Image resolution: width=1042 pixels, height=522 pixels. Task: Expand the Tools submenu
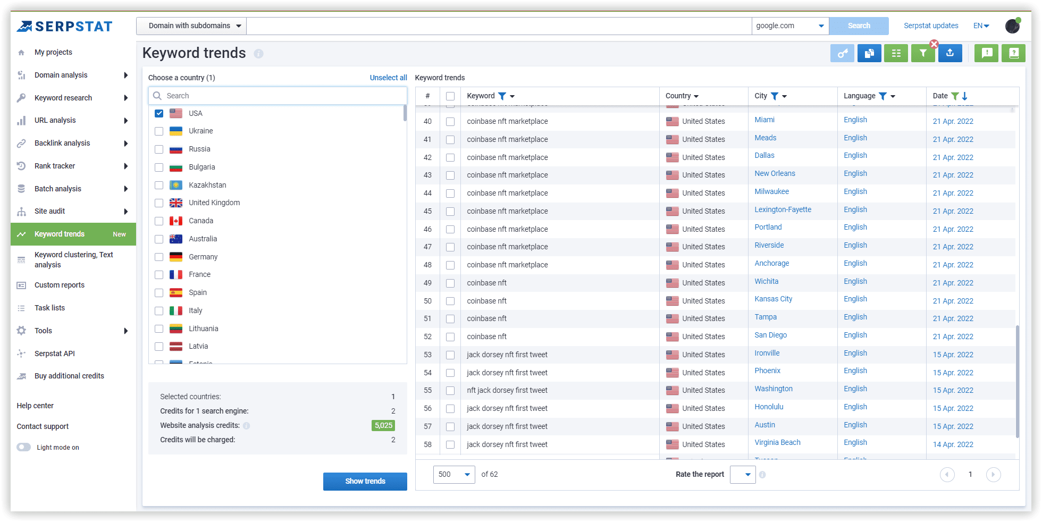(x=126, y=331)
